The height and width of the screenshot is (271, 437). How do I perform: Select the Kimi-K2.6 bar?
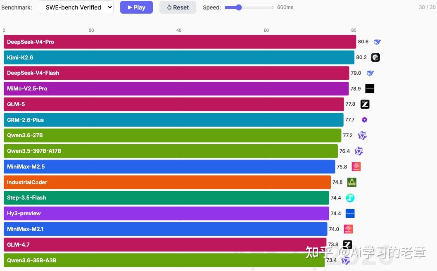[x=179, y=57]
